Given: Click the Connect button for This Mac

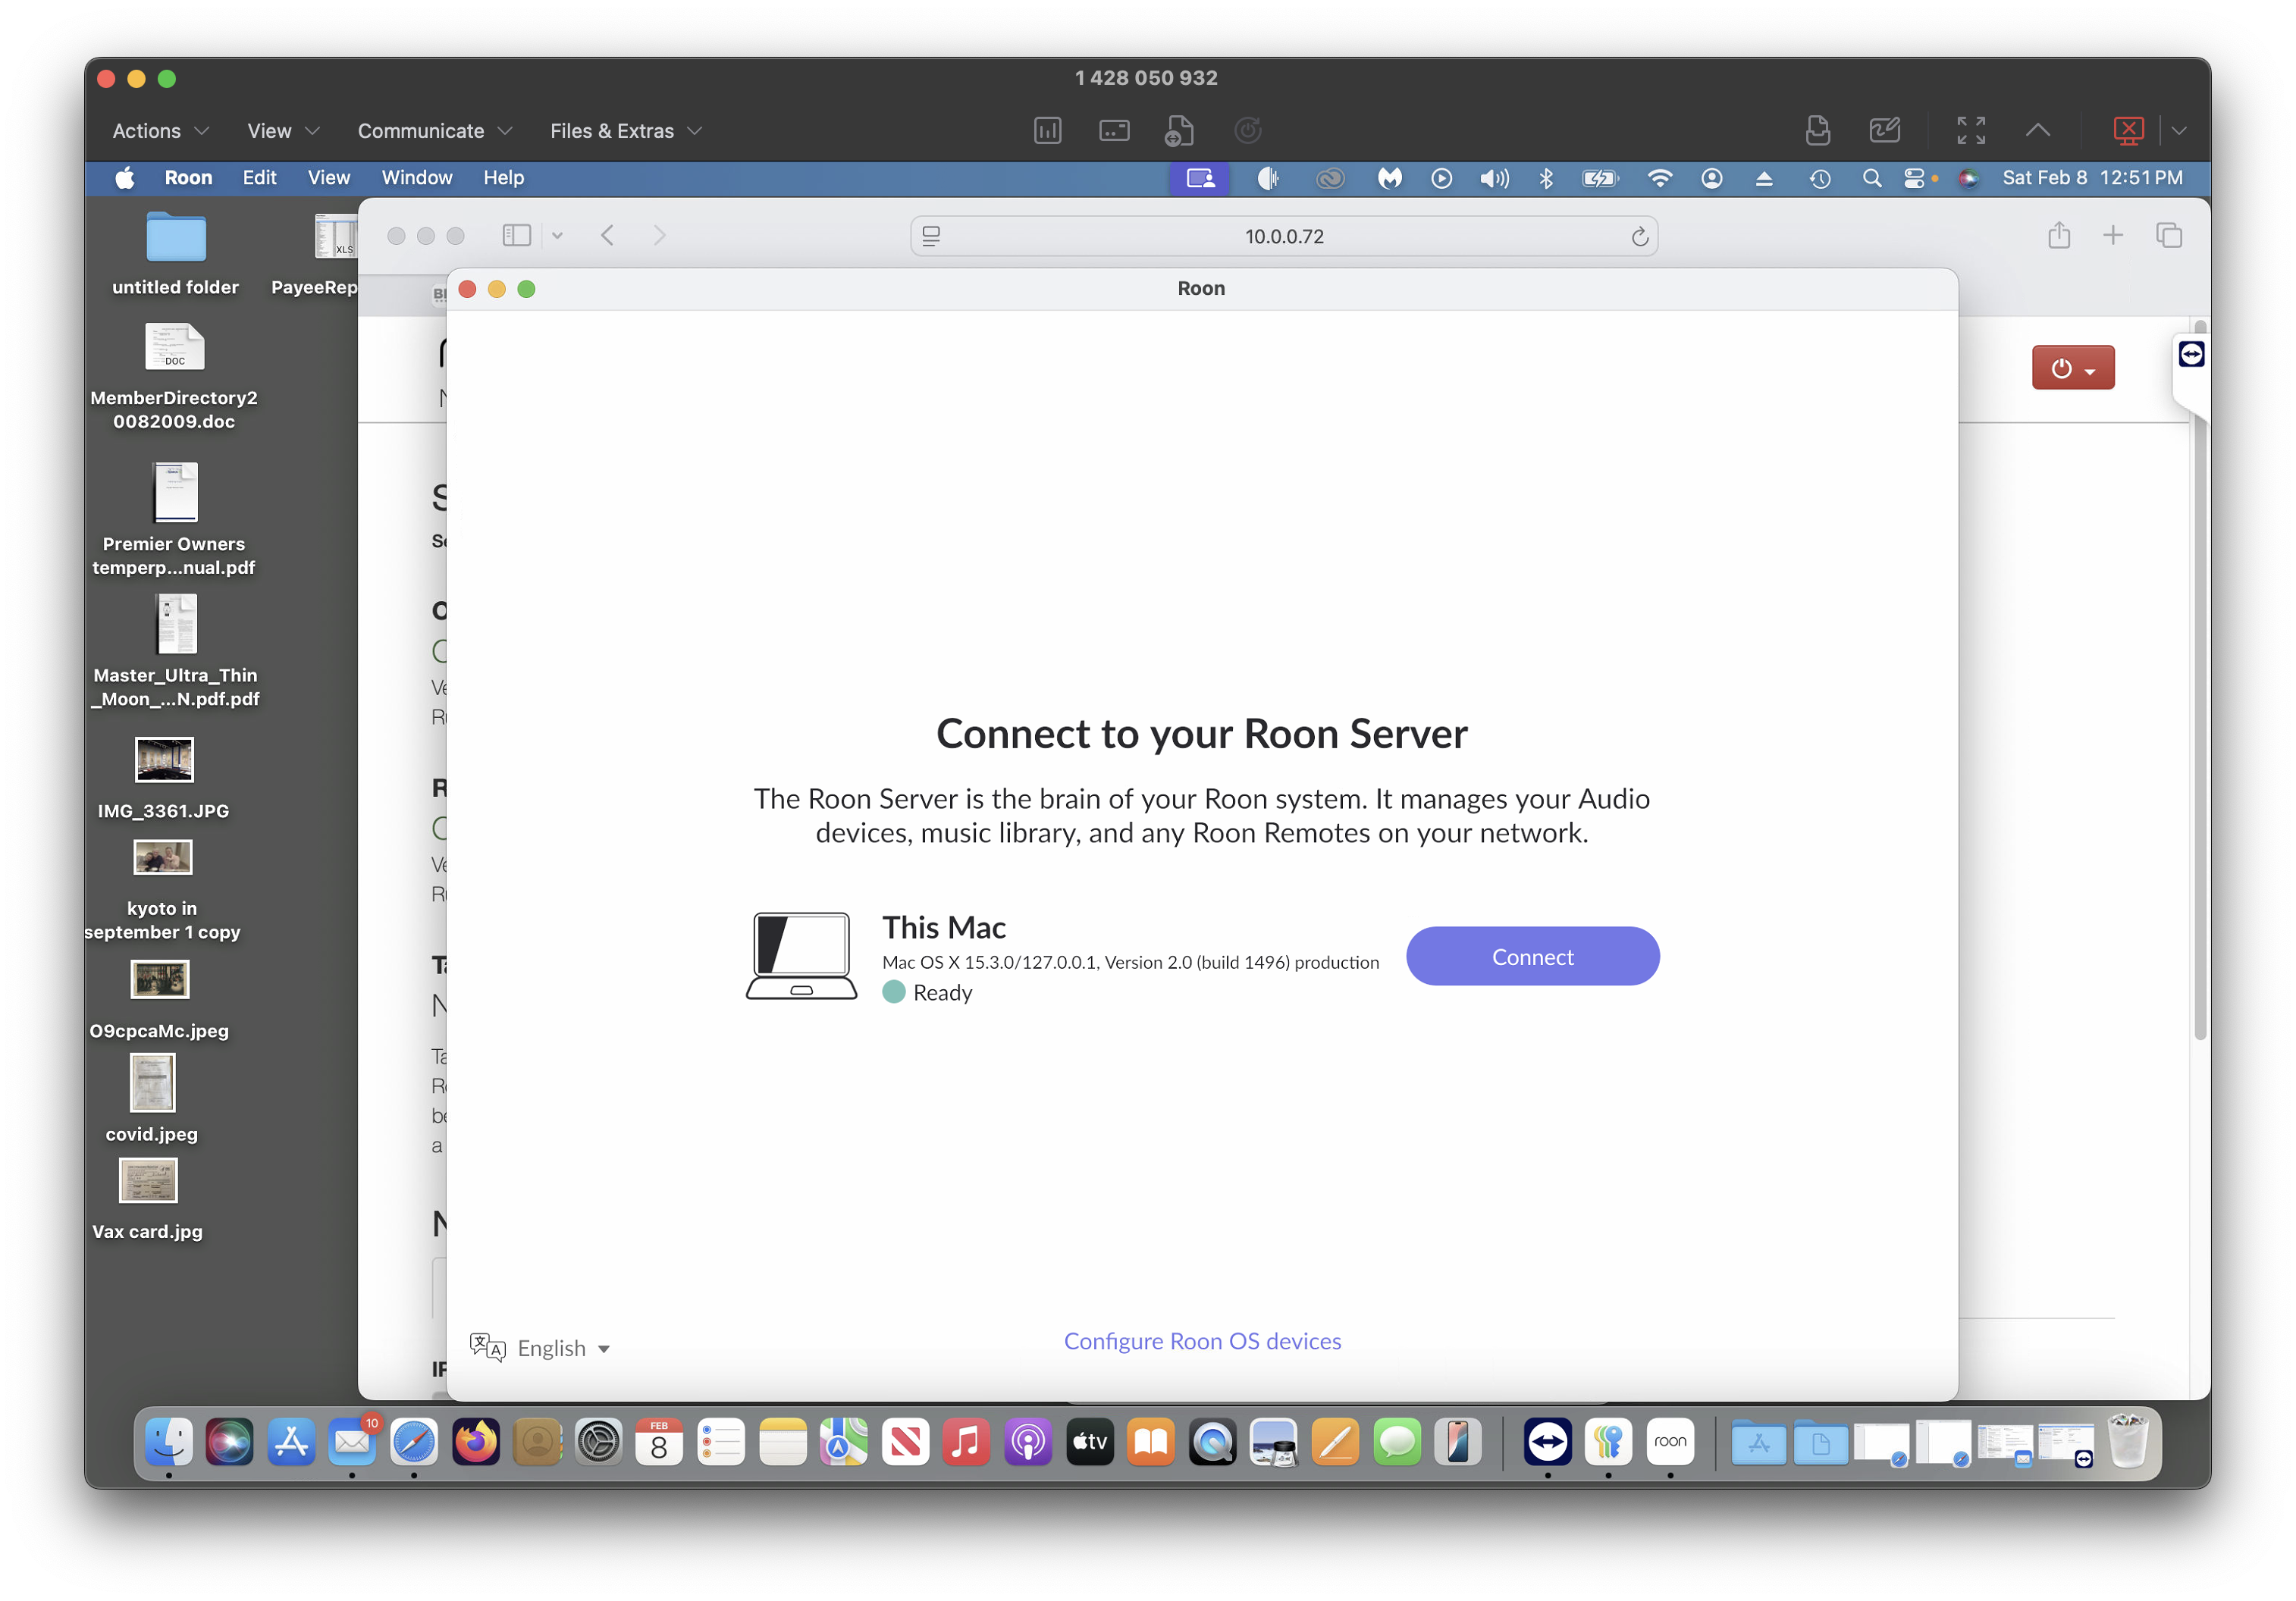Looking at the screenshot, I should [1532, 956].
